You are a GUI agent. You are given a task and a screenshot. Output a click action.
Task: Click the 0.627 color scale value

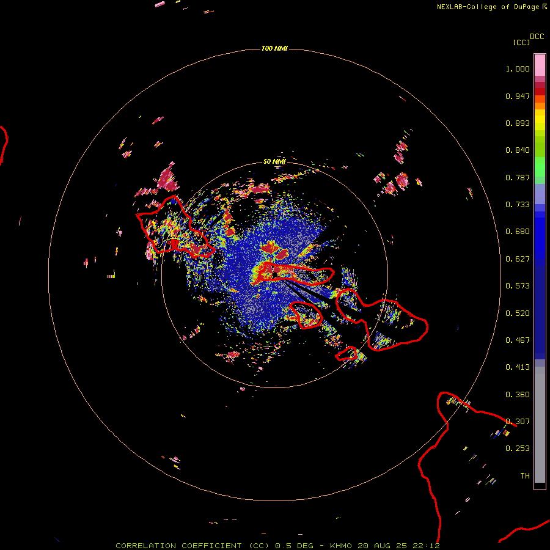[518, 259]
